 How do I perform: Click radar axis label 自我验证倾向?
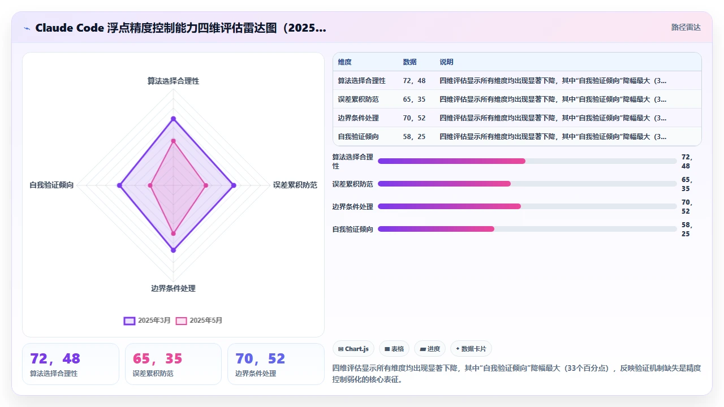[51, 185]
